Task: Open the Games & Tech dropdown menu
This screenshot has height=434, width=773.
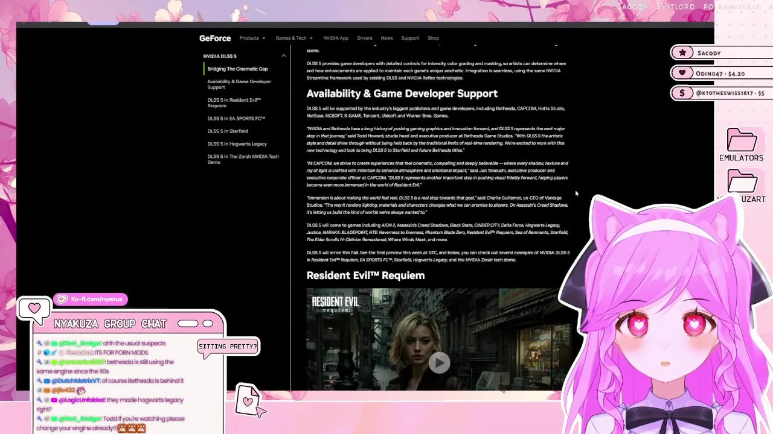Action: click(294, 38)
